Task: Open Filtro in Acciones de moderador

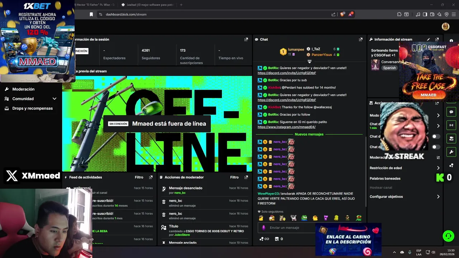Action: 234,177
